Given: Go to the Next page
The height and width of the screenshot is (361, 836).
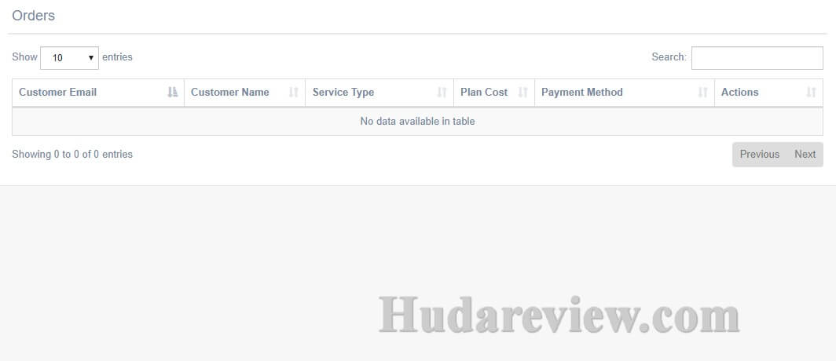Looking at the screenshot, I should pos(805,155).
